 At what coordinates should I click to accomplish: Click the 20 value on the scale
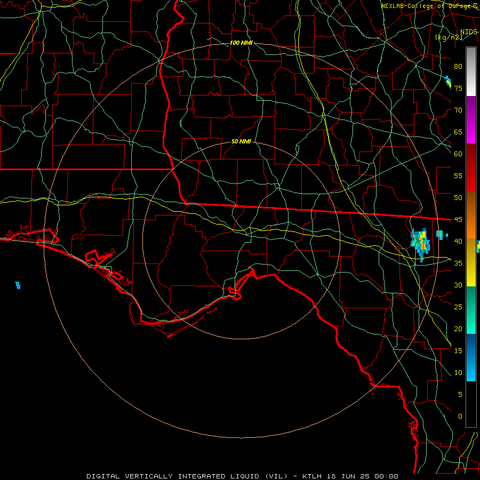458,329
